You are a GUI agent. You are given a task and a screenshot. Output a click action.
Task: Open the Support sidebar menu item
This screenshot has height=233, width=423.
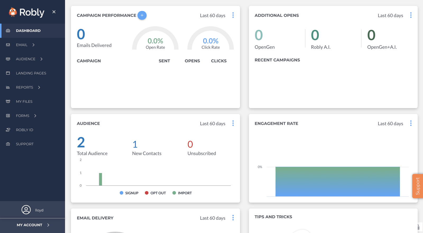33,144
